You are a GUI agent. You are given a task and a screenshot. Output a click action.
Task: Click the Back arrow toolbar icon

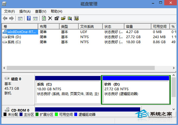(x=5, y=18)
